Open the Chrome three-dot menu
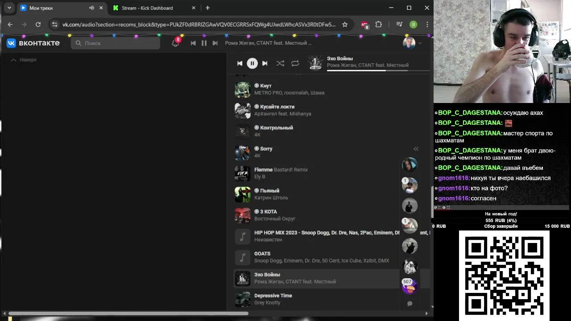571x321 pixels. tap(427, 25)
